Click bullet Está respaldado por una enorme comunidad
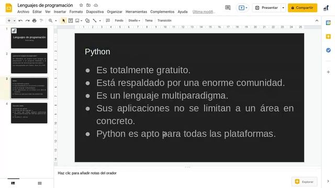This screenshot has width=335, height=188. 191,83
